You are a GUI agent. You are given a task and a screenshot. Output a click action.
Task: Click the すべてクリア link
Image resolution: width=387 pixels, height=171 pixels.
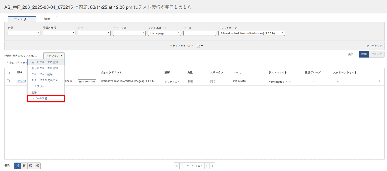tap(374, 46)
